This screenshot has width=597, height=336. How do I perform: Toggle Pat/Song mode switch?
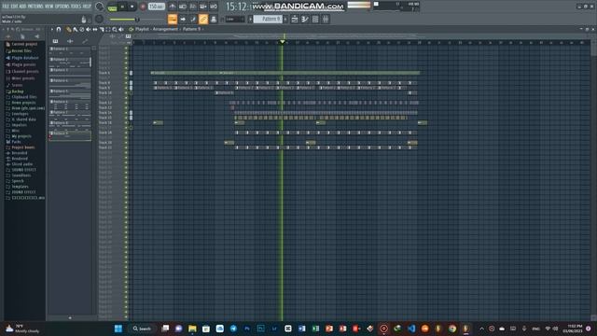(113, 7)
